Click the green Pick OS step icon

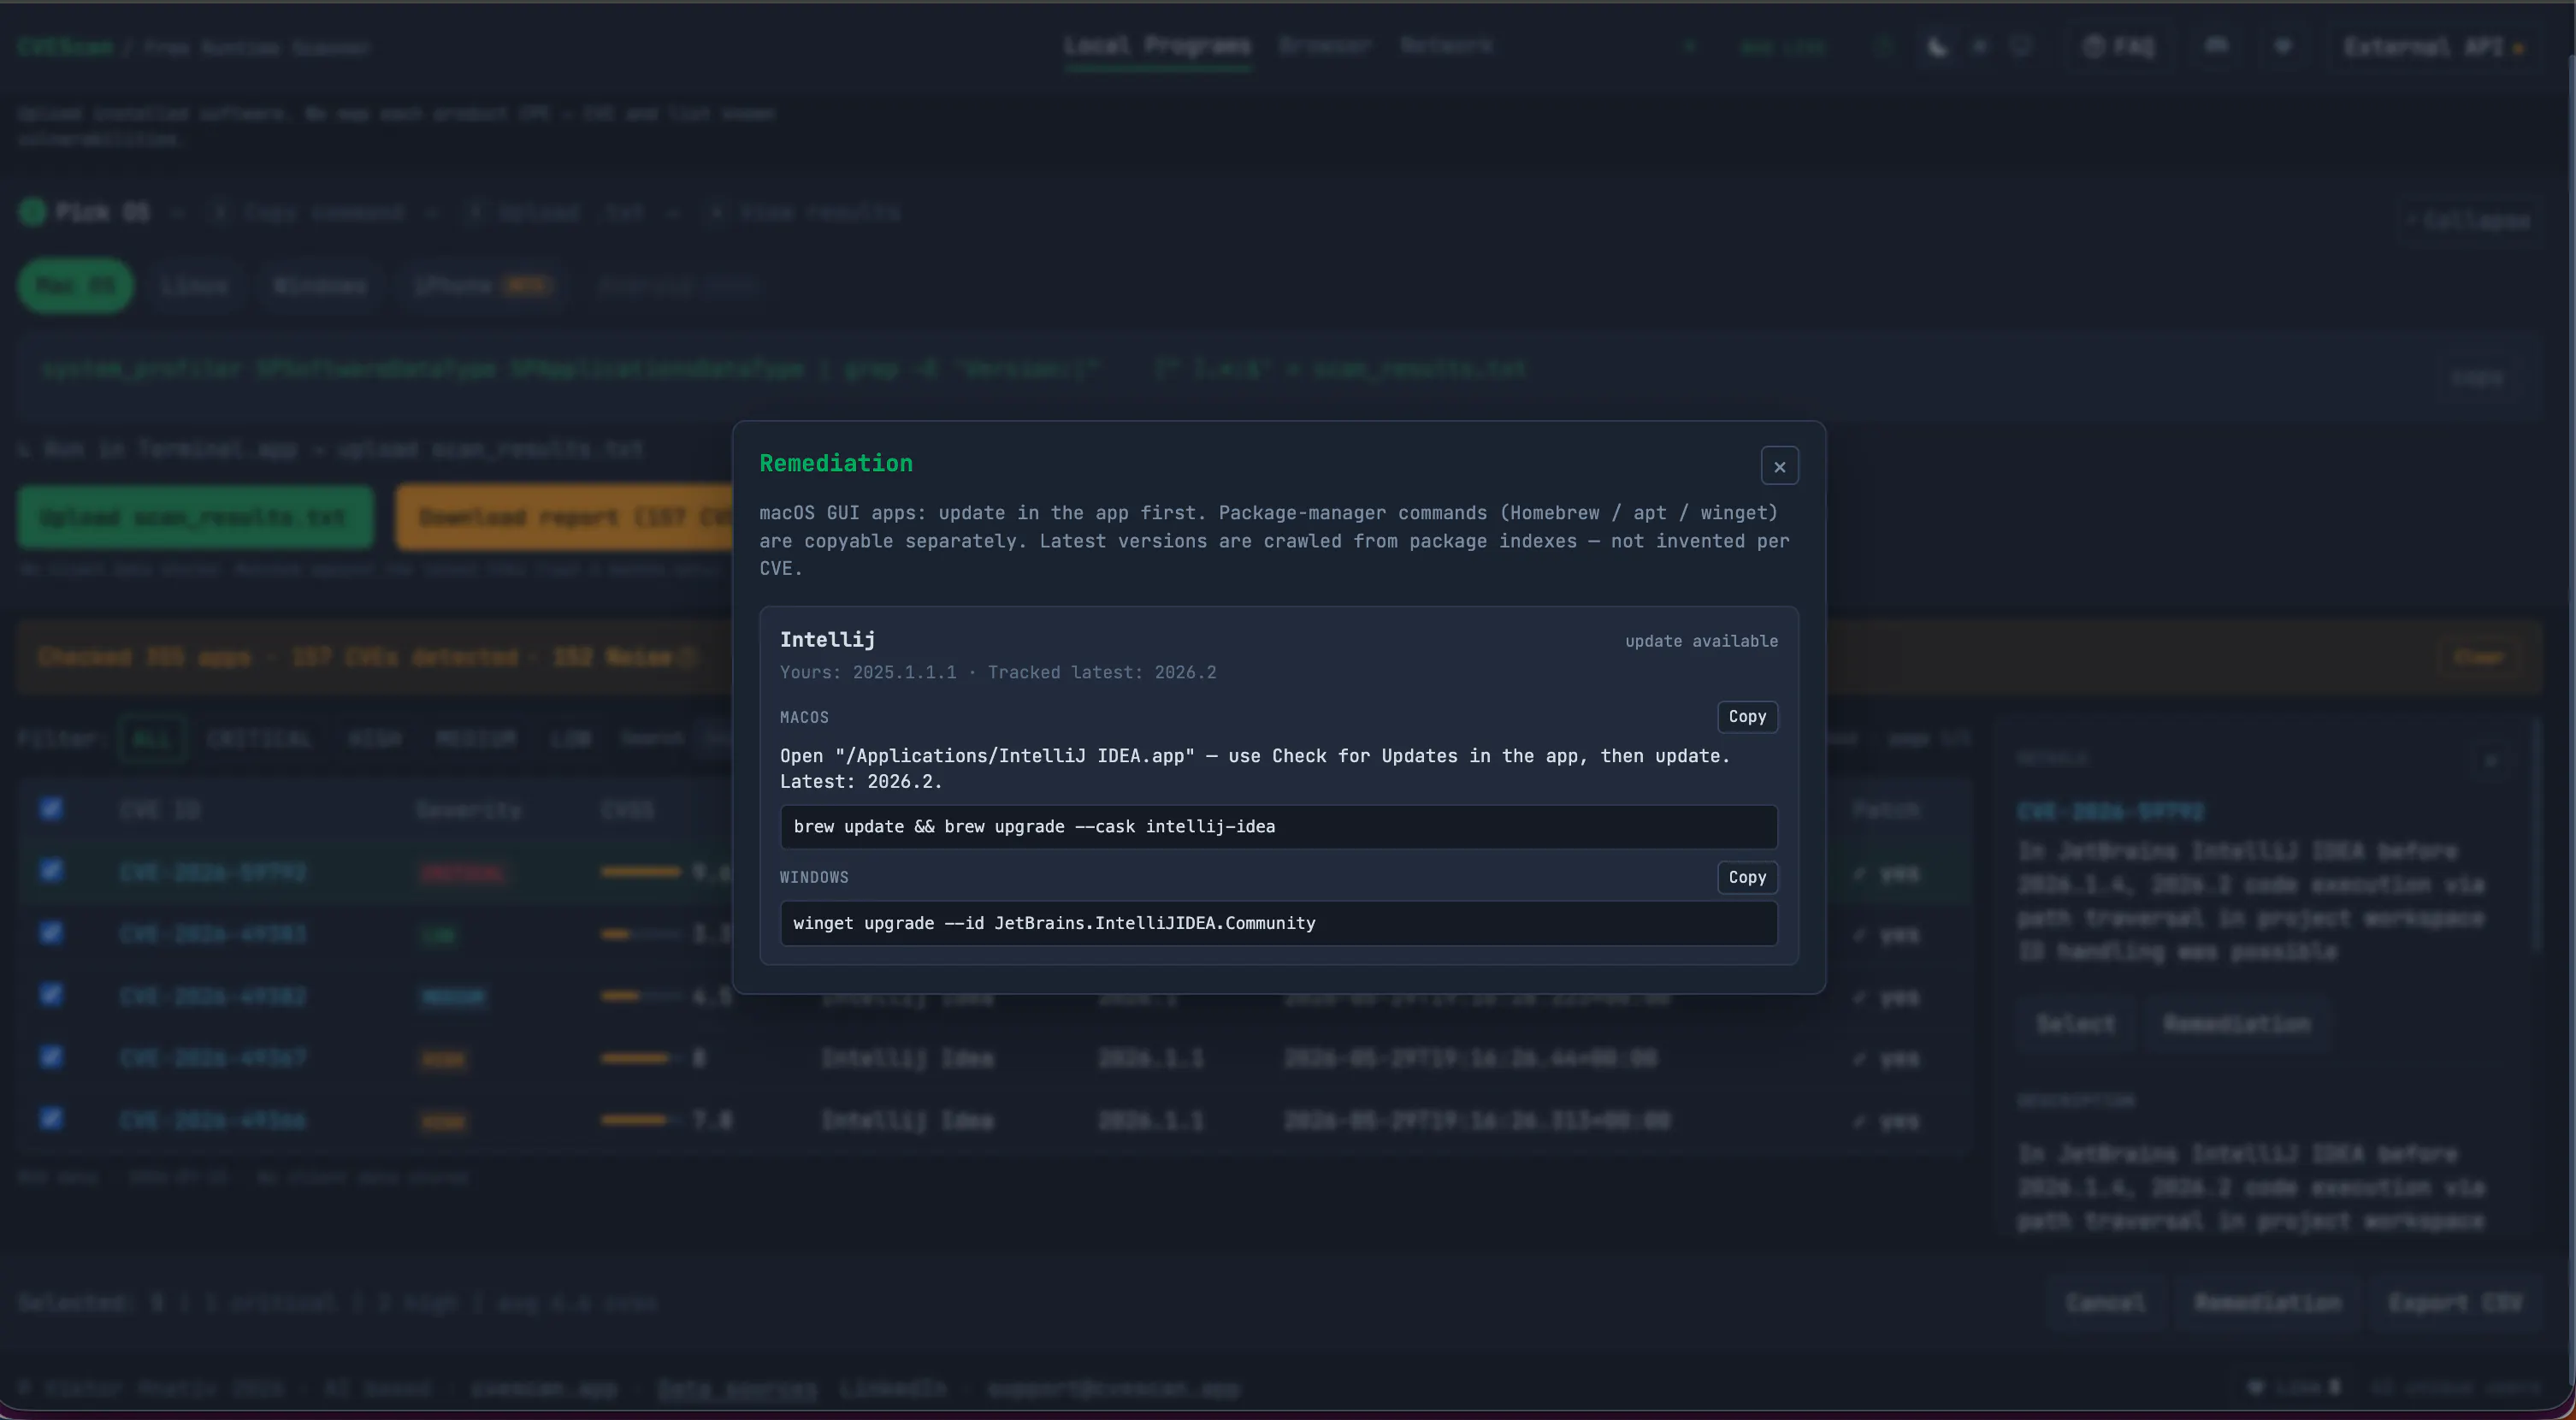click(x=33, y=212)
